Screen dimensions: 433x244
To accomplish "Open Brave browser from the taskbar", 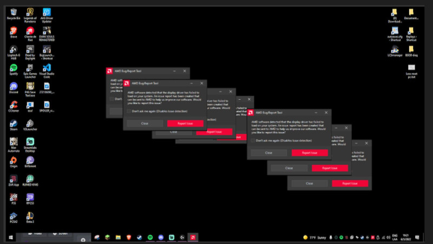I will (x=129, y=238).
